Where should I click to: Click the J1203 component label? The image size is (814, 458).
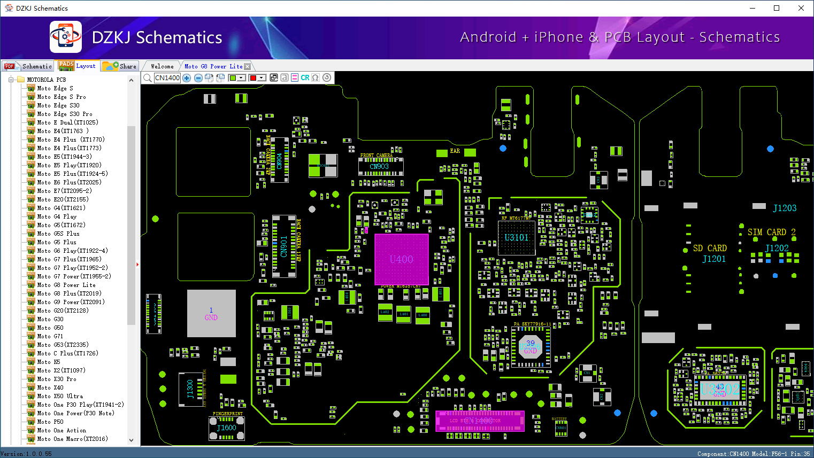(x=785, y=208)
